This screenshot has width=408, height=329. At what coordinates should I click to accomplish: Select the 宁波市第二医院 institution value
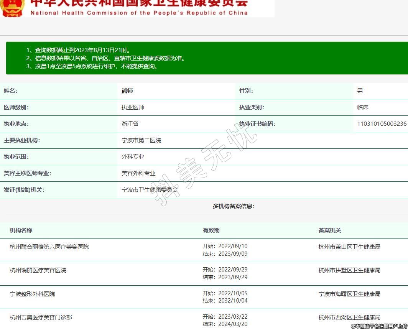(x=141, y=140)
